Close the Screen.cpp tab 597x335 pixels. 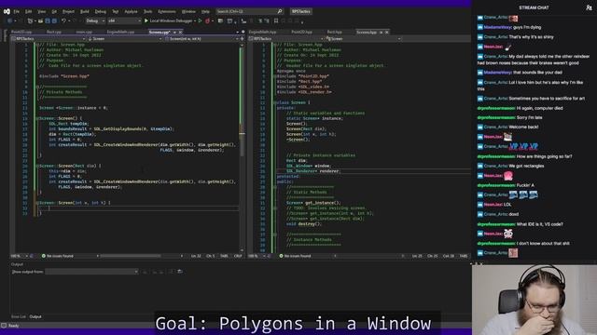coord(180,33)
